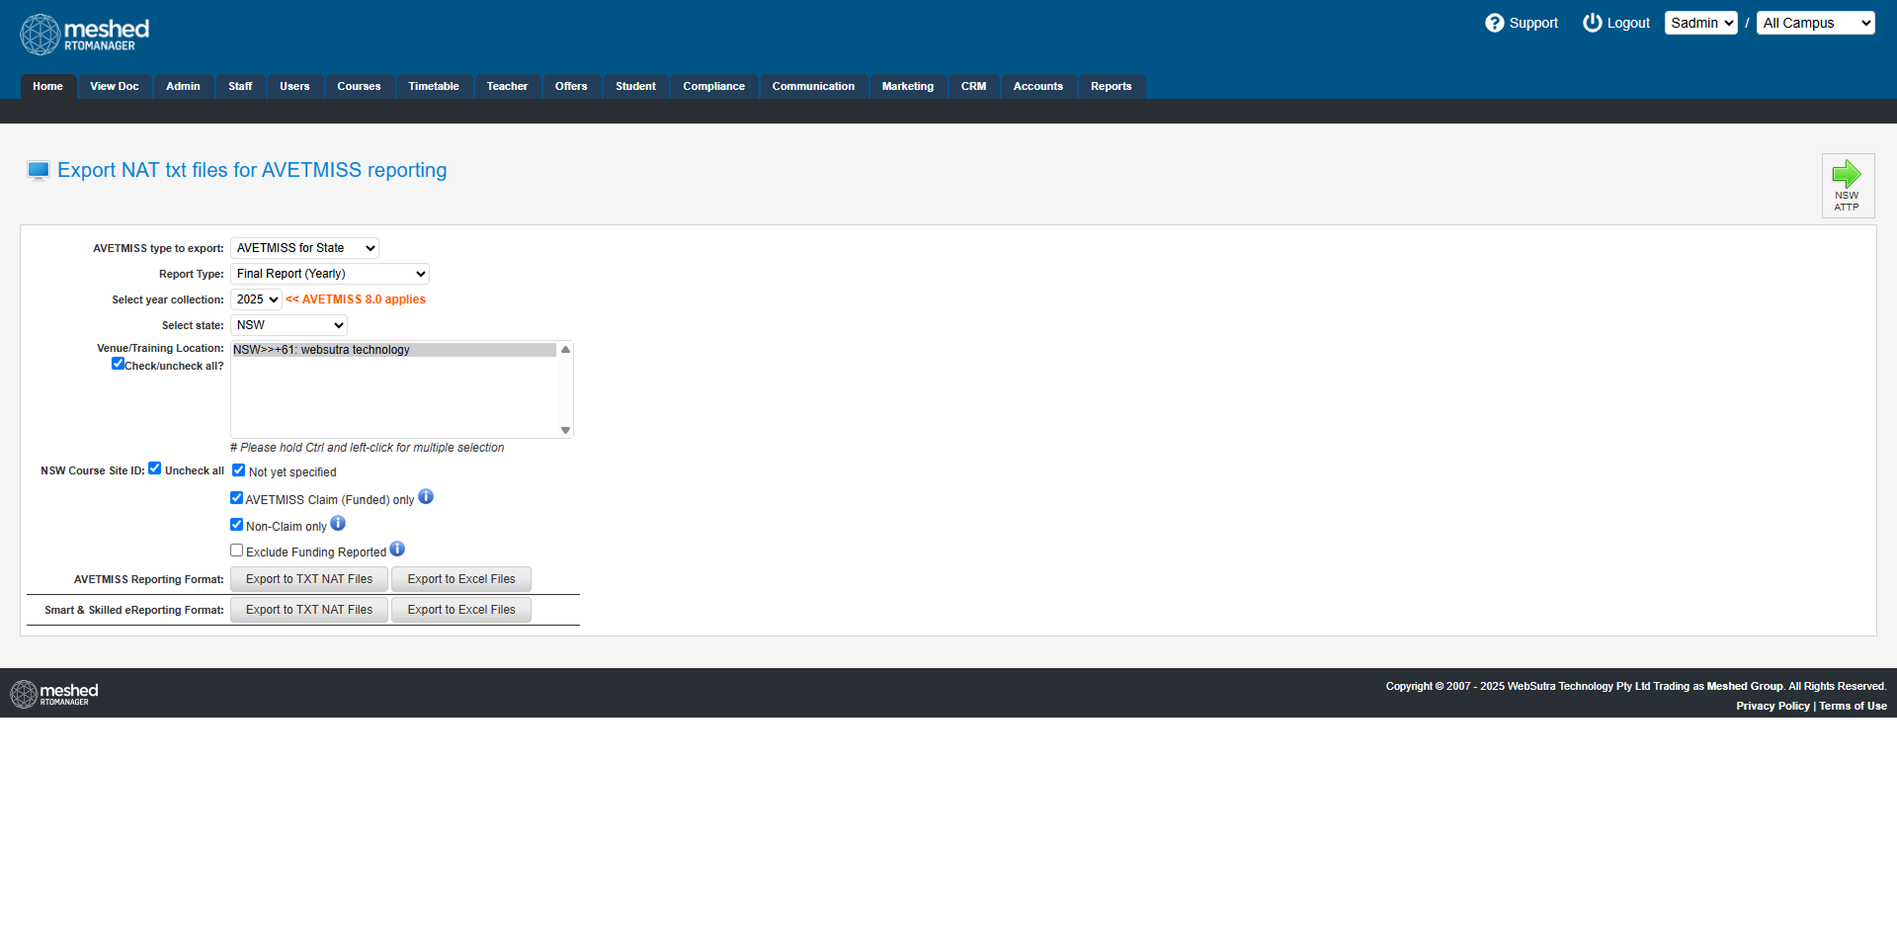Change the All Campus selector
This screenshot has height=934, width=1897.
tap(1815, 23)
